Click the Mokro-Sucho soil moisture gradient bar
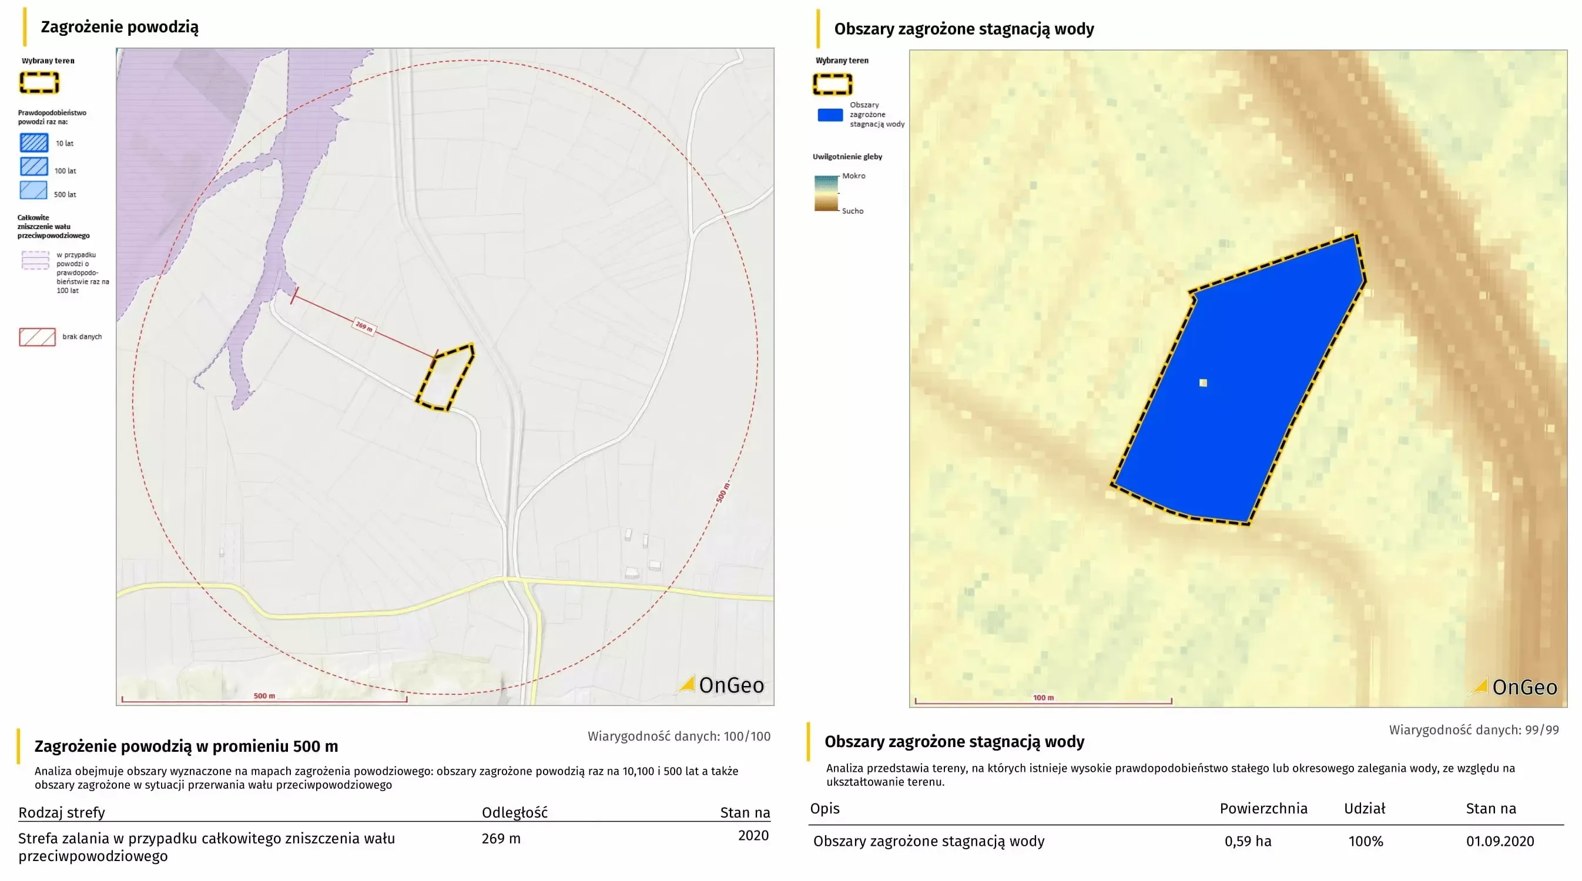1582x881 pixels. (x=826, y=193)
